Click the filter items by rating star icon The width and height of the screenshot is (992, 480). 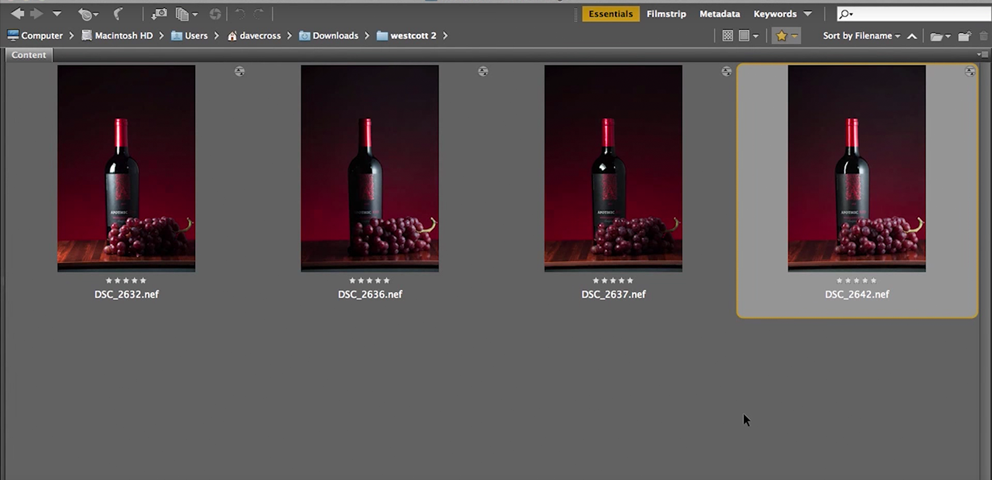[x=781, y=36]
